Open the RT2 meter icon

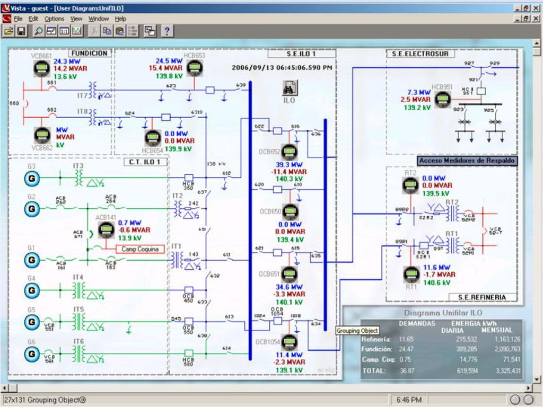410,185
